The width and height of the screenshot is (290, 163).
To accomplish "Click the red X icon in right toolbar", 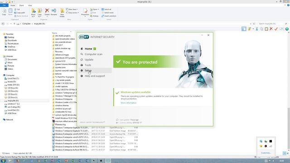I will coord(271,29).
